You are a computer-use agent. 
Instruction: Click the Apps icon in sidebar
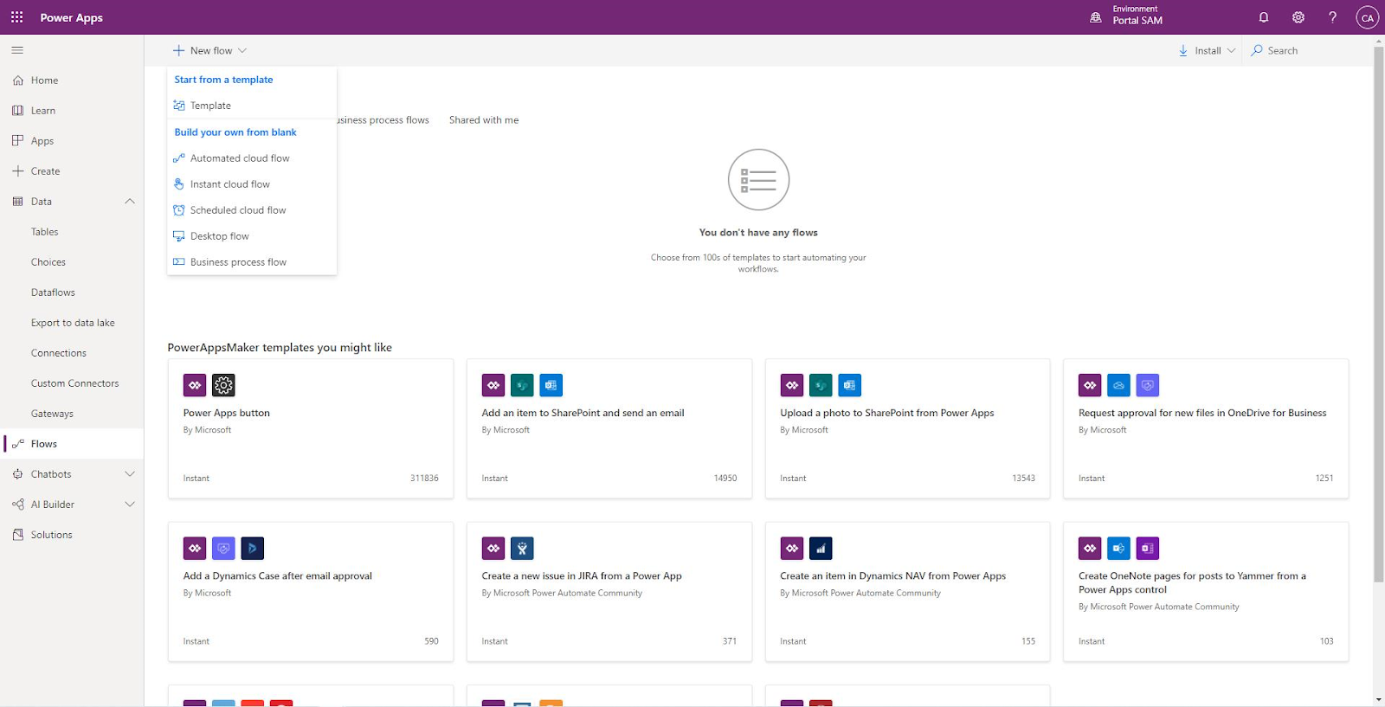click(x=18, y=140)
